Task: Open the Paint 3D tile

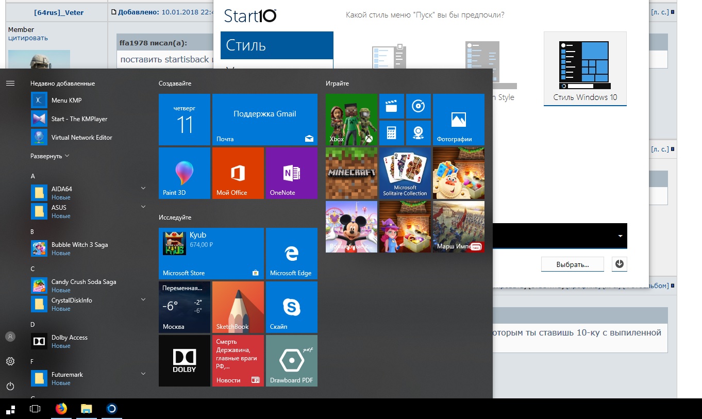Action: [185, 173]
